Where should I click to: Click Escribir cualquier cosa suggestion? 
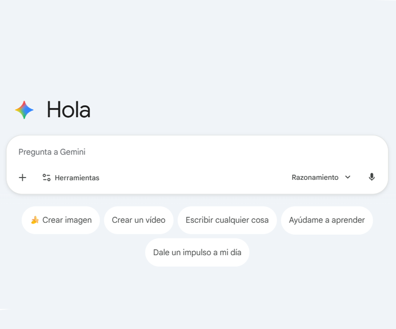pos(227,220)
